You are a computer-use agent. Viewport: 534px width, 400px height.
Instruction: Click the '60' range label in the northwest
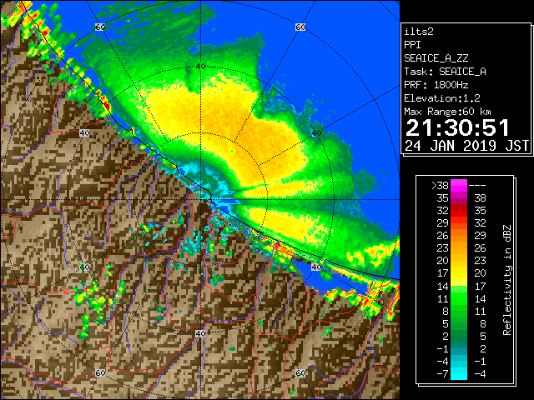100,27
